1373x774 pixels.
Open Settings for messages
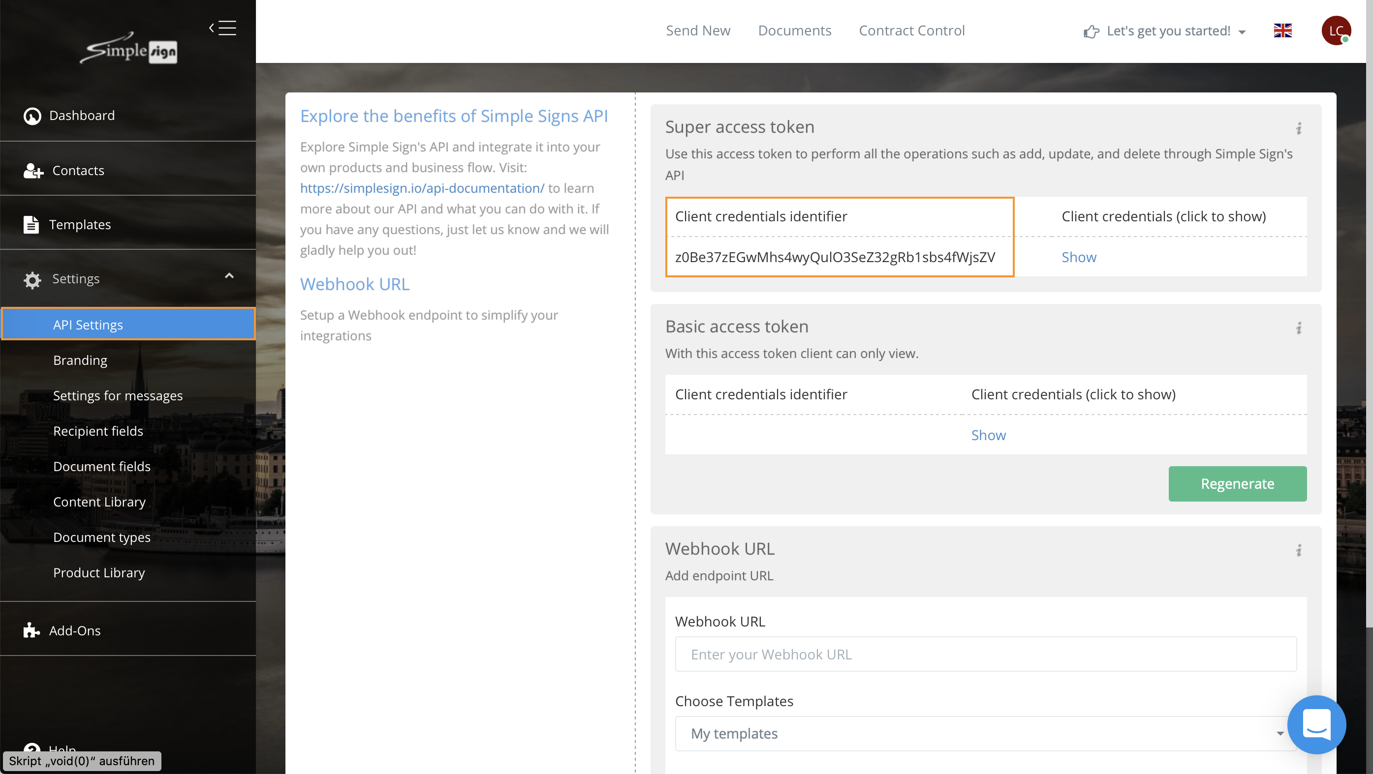click(118, 395)
